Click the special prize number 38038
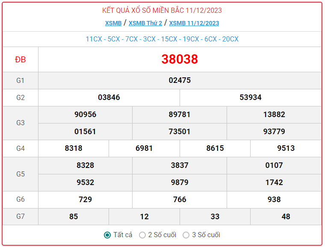The width and height of the screenshot is (325, 247). coord(180,59)
